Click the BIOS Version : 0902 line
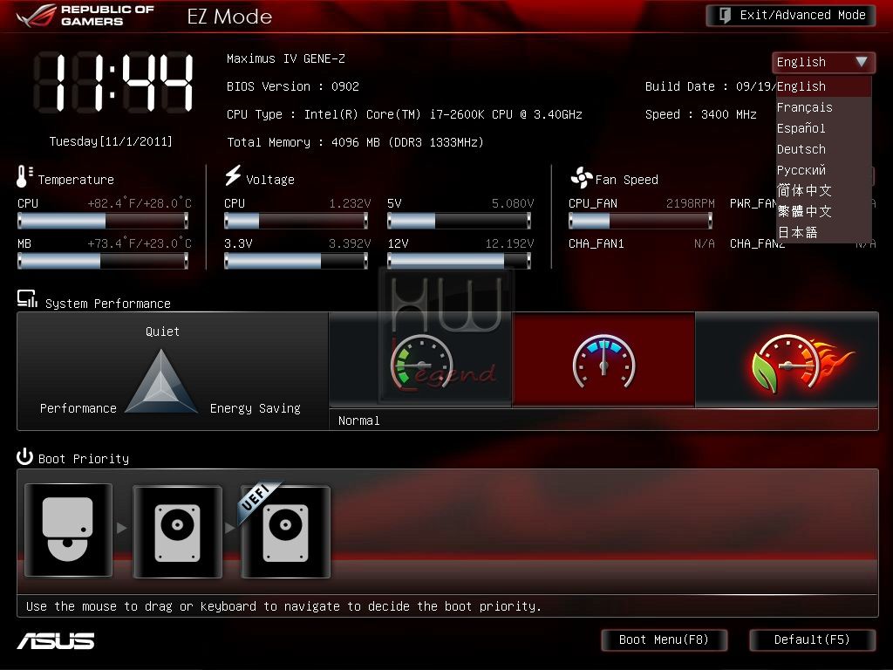Image resolution: width=893 pixels, height=670 pixels. point(293,86)
